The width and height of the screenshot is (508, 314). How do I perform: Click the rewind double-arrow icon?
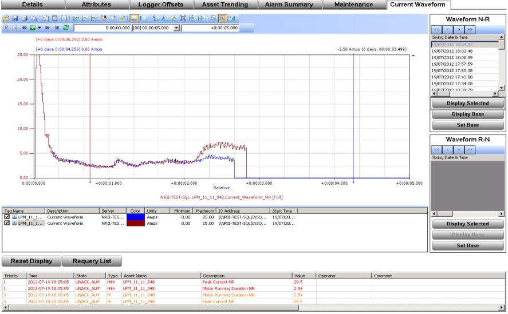[24, 28]
